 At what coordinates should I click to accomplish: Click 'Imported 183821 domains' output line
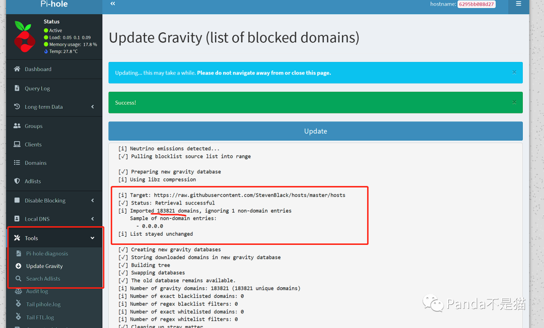pos(205,211)
